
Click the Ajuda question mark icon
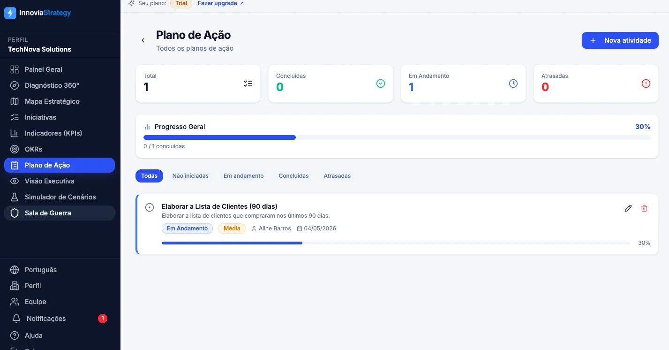(x=15, y=335)
